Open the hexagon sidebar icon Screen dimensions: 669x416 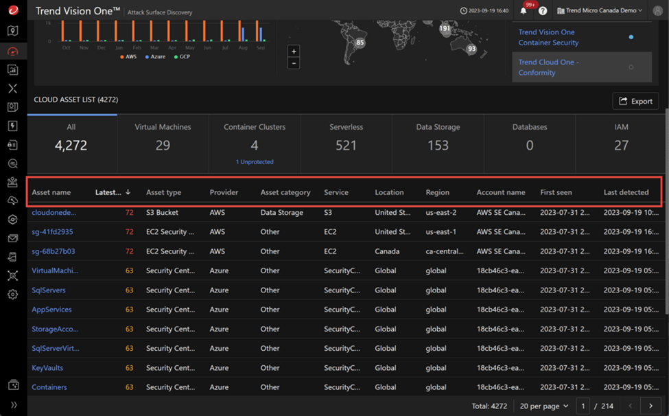13,219
